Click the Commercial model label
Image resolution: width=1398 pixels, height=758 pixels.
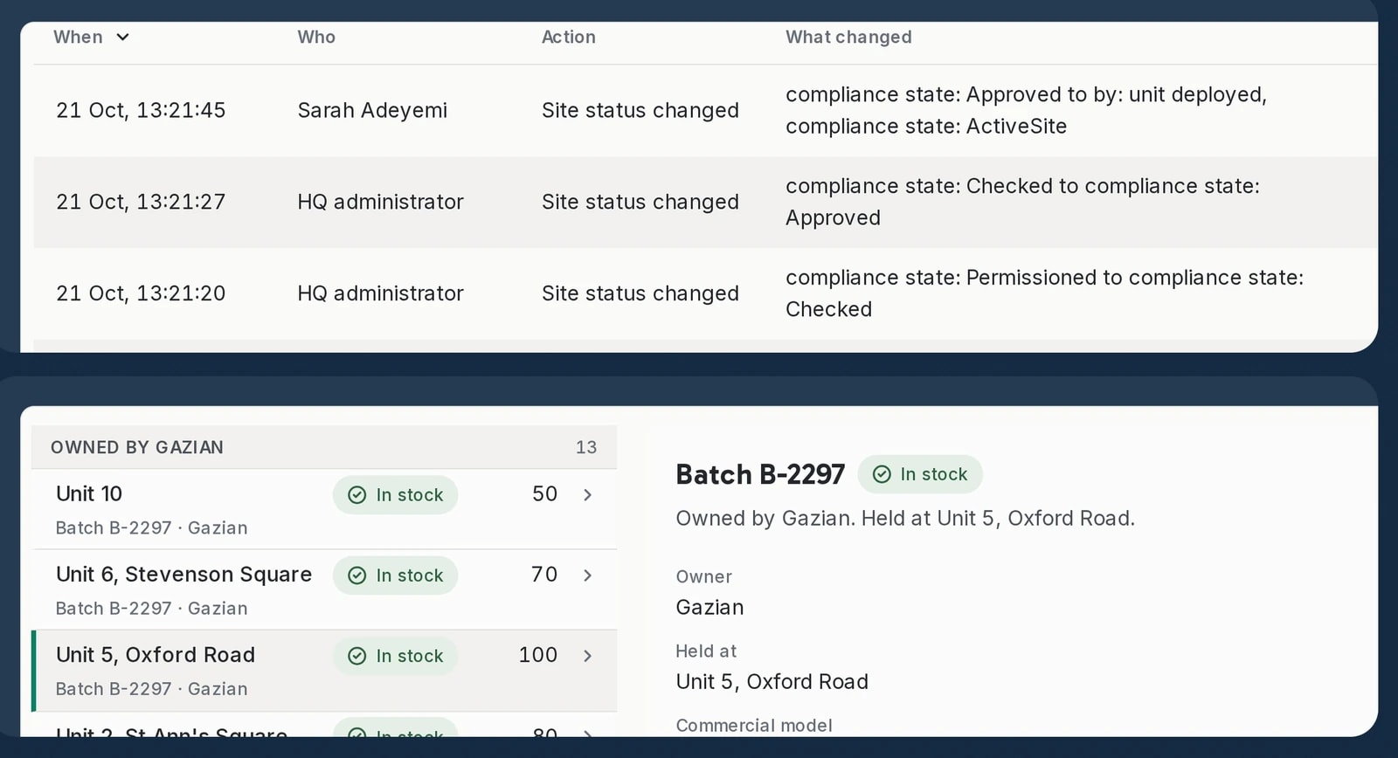pos(754,725)
